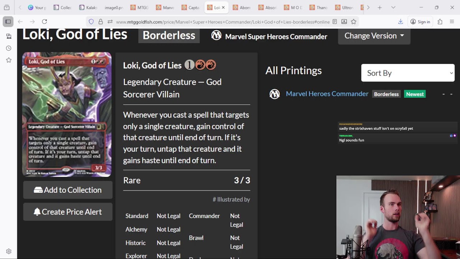Switch to the 'Kalaks' tab
Image resolution: width=460 pixels, height=259 pixels.
pos(88,7)
